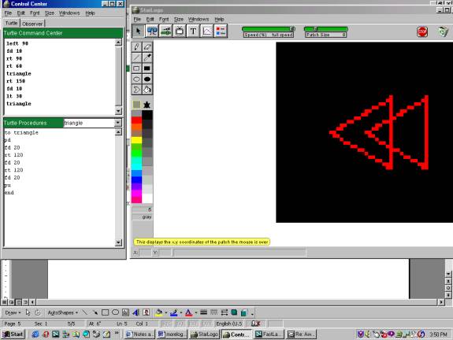Viewport: 453px width, 340px height.
Task: Select the paint bucket fill tool
Action: tap(147, 90)
